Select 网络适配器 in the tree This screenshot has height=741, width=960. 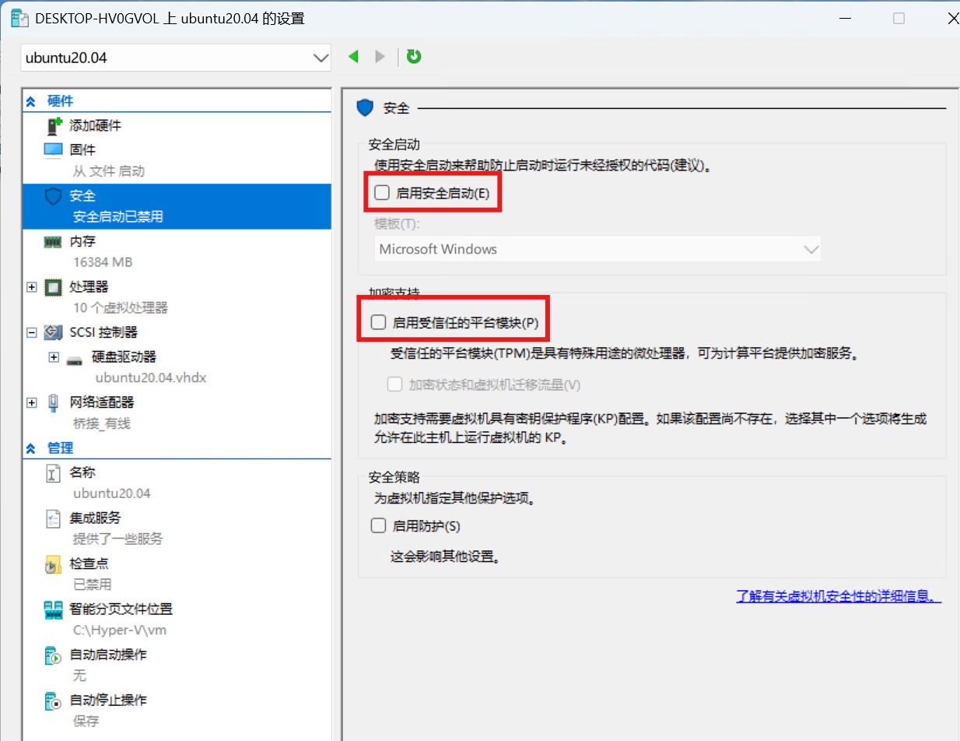(x=101, y=402)
